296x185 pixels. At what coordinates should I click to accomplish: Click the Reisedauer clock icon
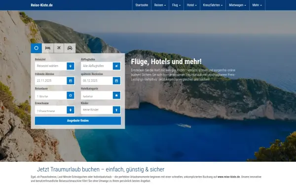tap(71, 95)
